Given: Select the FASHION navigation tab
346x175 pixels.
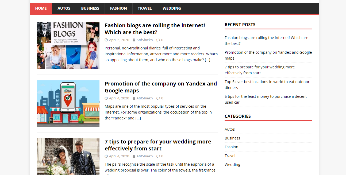Looking at the screenshot, I should pos(118,8).
